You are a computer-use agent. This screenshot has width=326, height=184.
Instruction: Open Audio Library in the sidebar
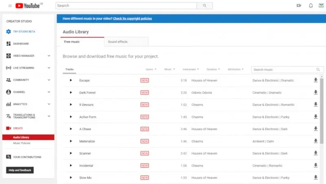point(28,137)
